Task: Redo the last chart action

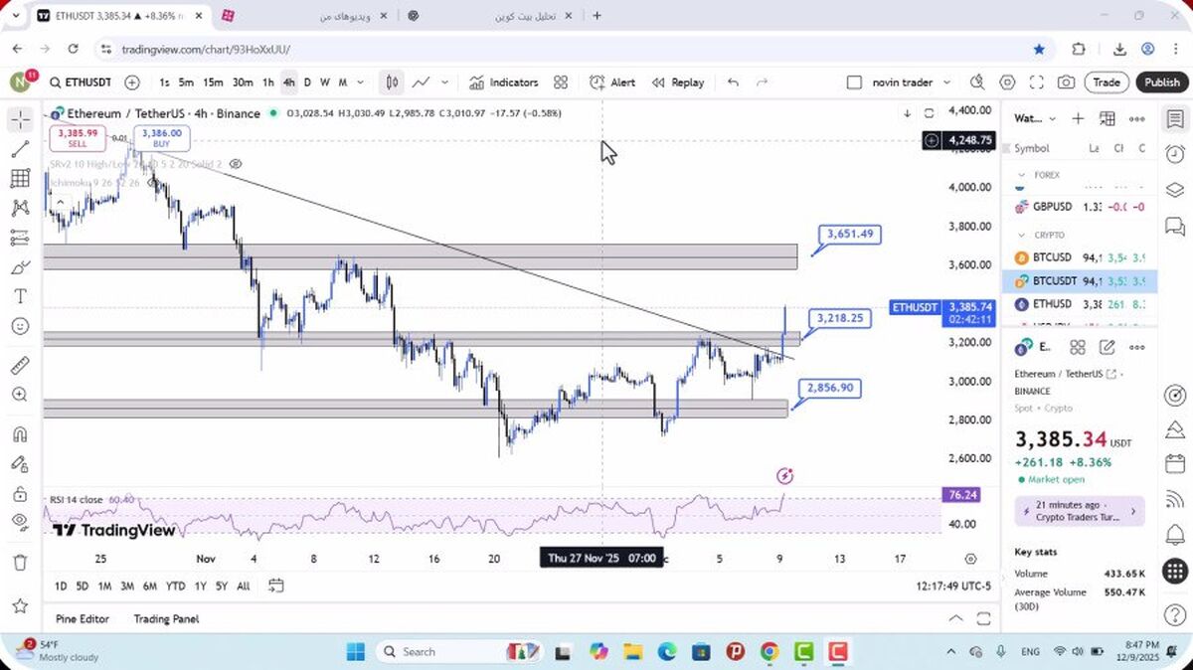Action: pyautogui.click(x=763, y=83)
